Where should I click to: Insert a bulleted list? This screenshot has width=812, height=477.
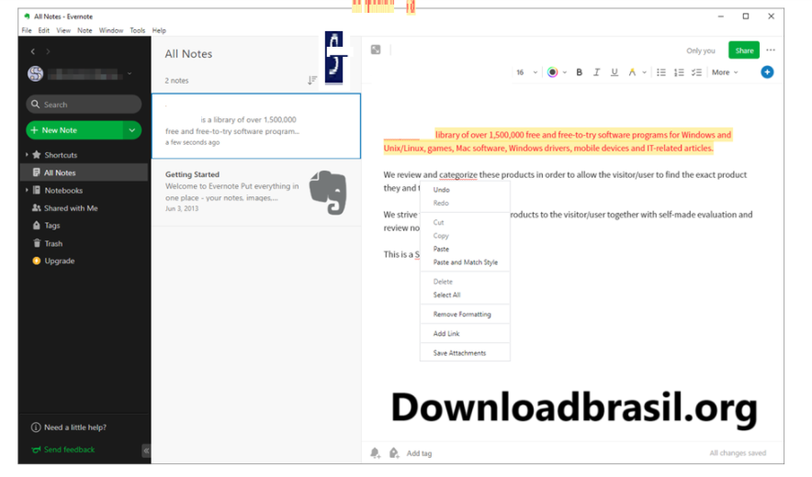[x=660, y=72]
